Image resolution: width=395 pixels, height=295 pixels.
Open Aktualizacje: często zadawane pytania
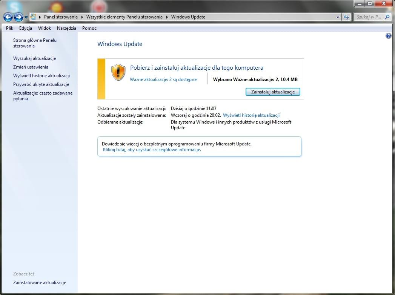43,96
